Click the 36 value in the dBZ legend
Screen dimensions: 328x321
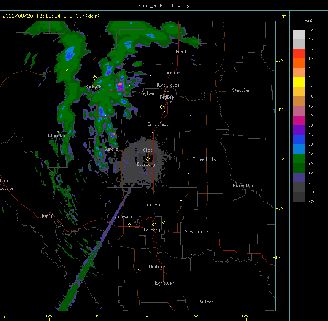(x=310, y=135)
